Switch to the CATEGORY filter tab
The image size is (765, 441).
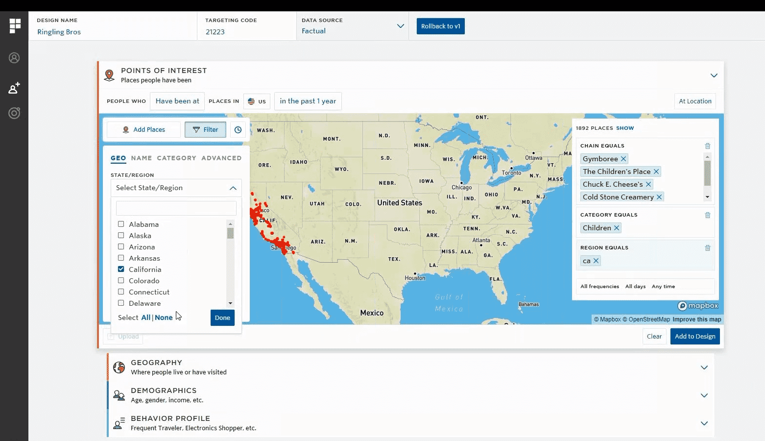click(176, 158)
